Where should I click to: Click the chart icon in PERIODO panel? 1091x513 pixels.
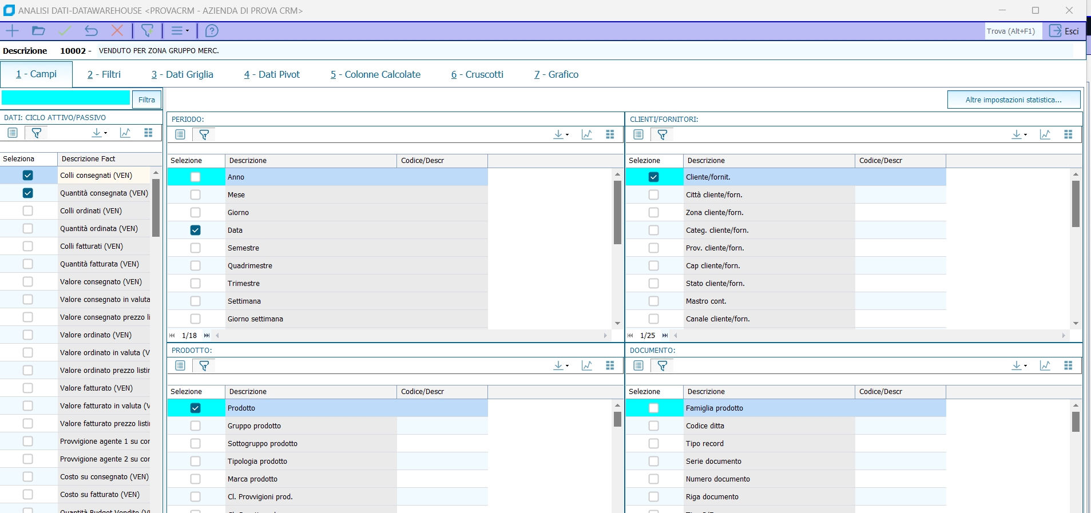(x=587, y=134)
